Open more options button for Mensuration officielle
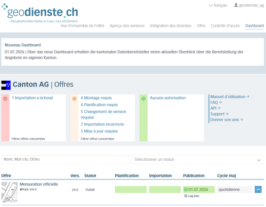 pyautogui.click(x=258, y=190)
